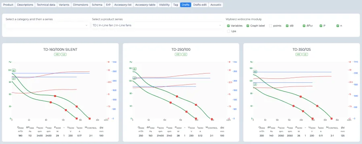This screenshot has height=144, width=362.
Task: Toggle the Variables checkbox
Action: pos(228,26)
